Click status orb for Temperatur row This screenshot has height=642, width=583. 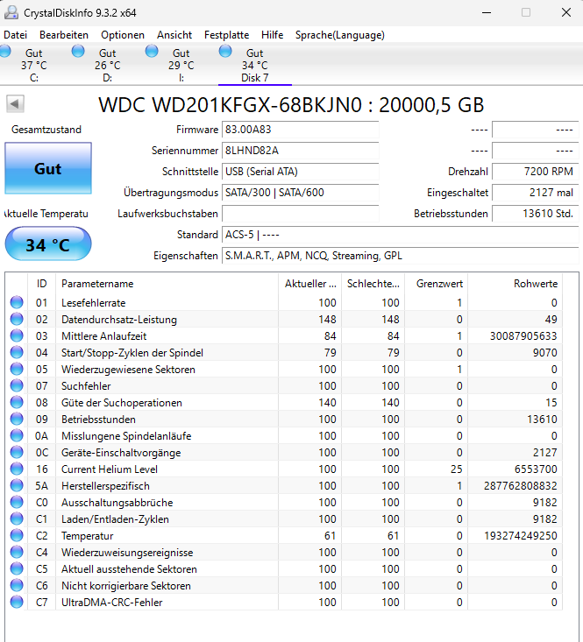tap(17, 535)
